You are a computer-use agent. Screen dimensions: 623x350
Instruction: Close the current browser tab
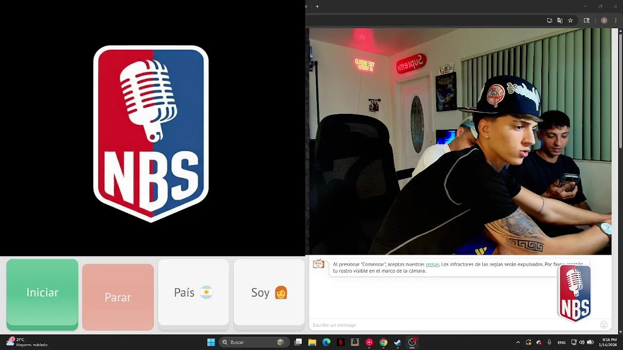306,6
